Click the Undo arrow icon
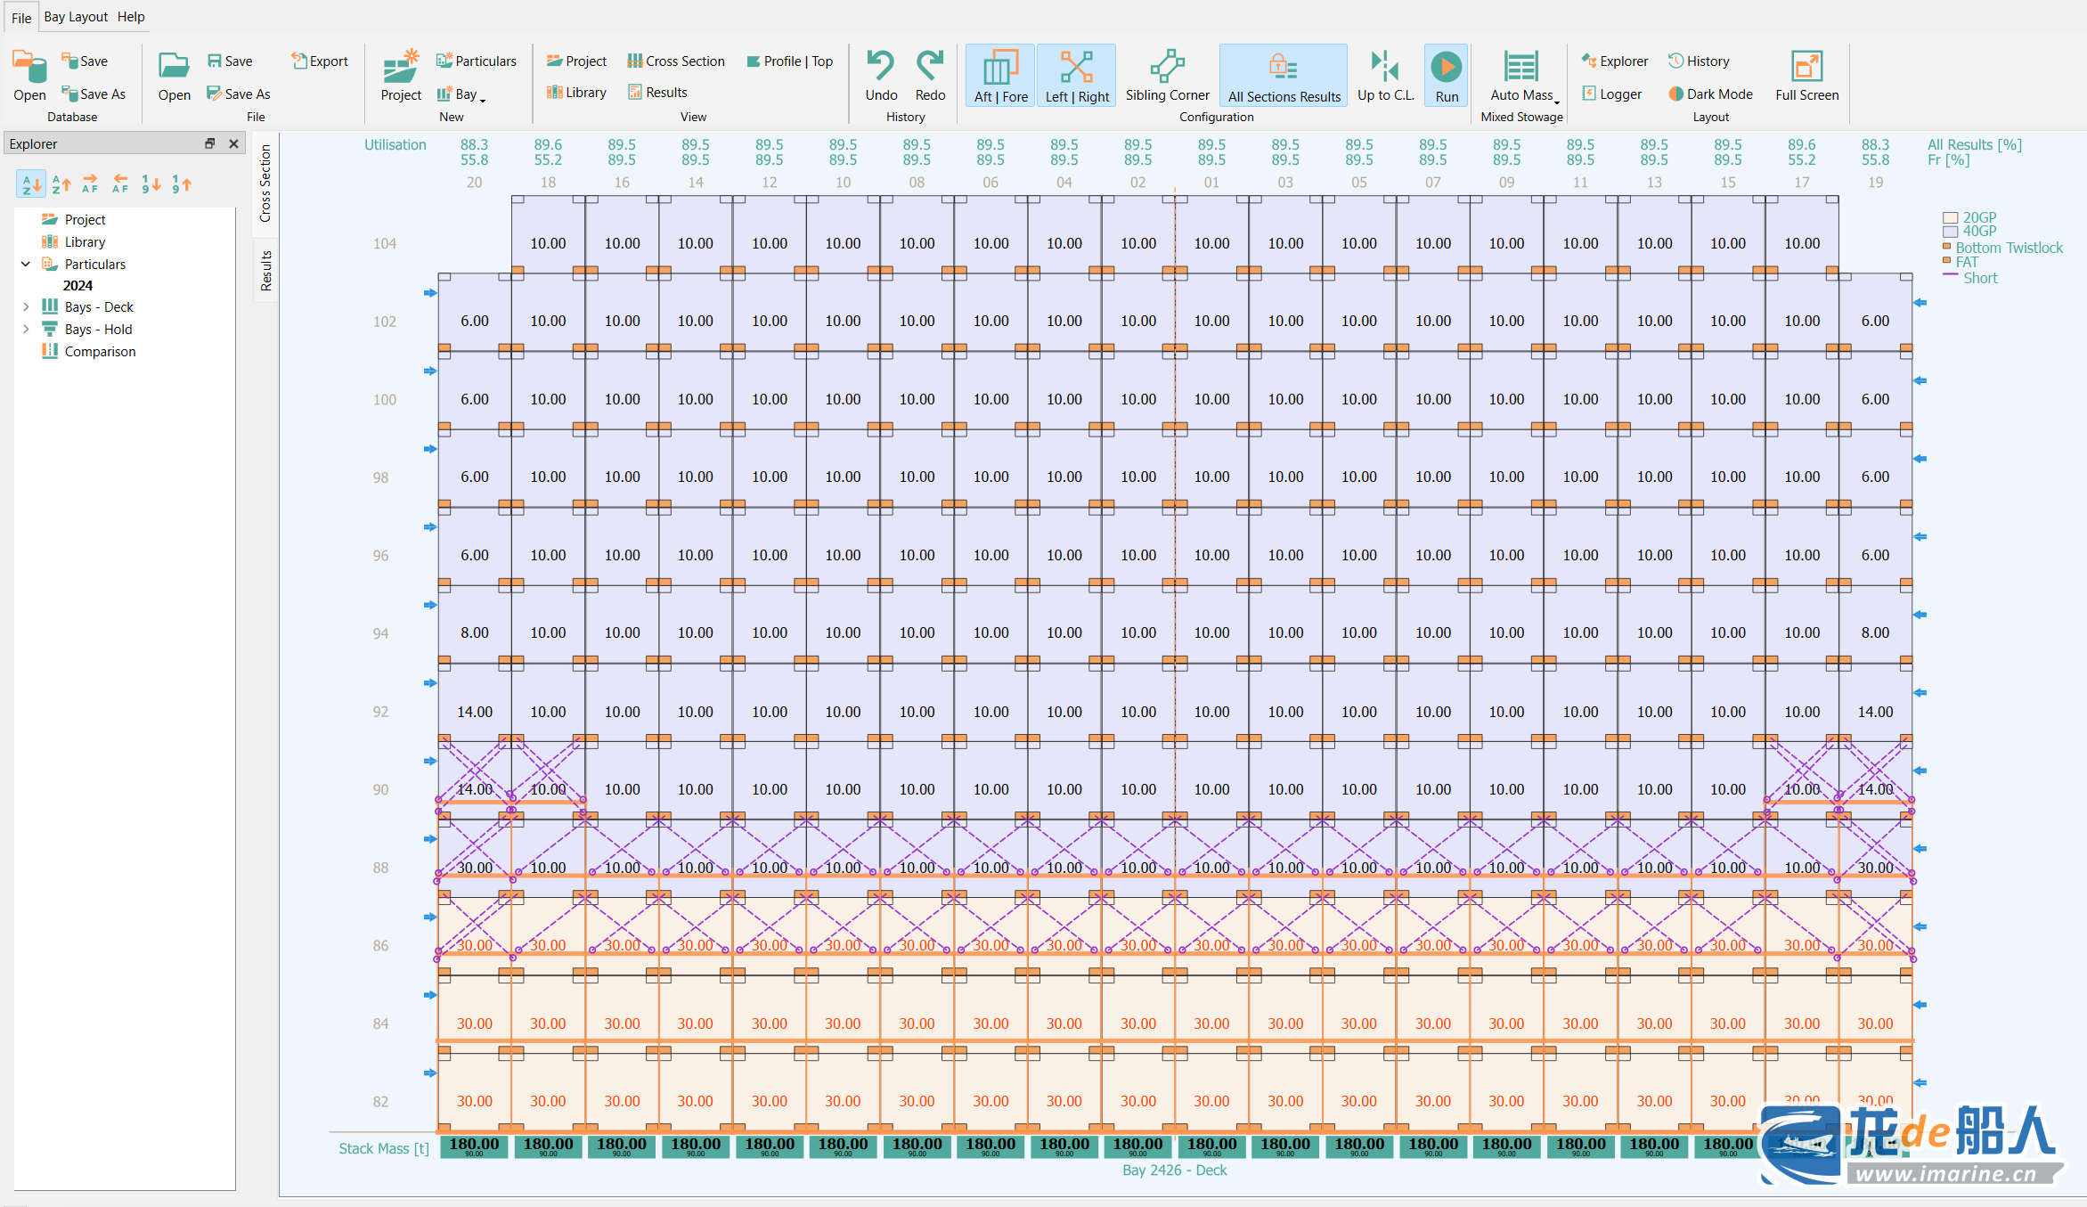 click(x=880, y=66)
